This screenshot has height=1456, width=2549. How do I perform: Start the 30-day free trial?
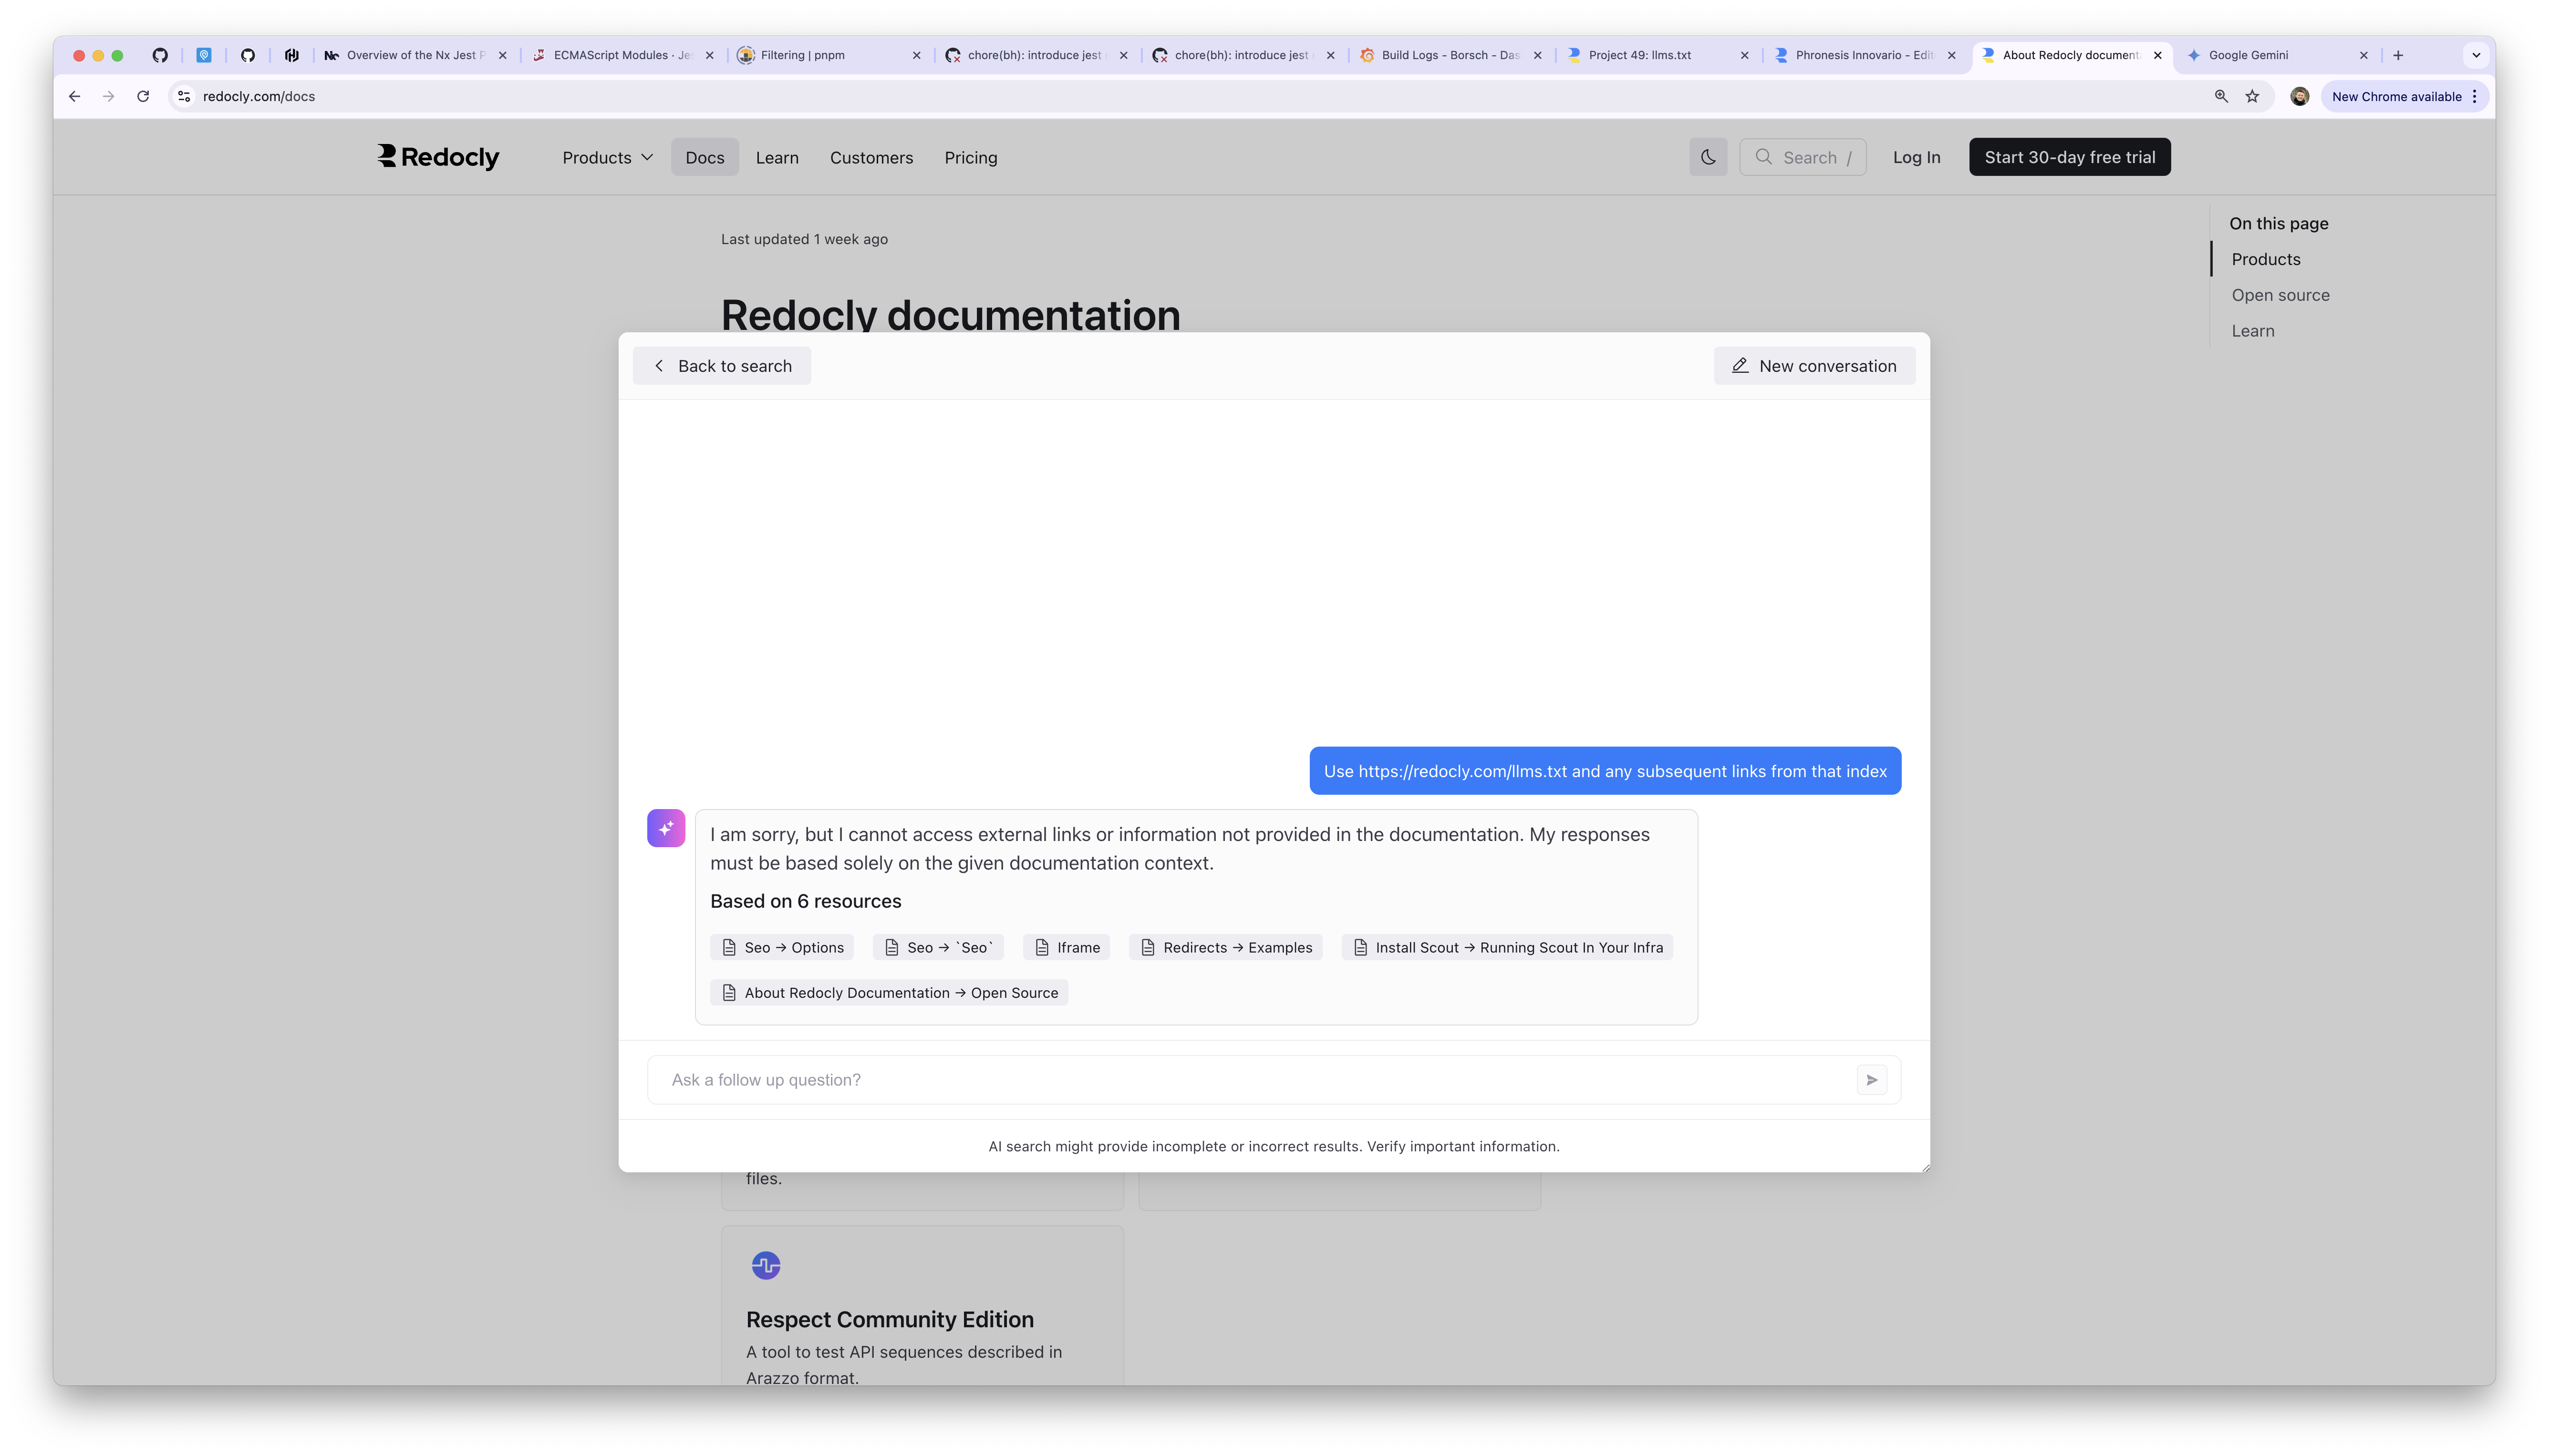tap(2070, 157)
